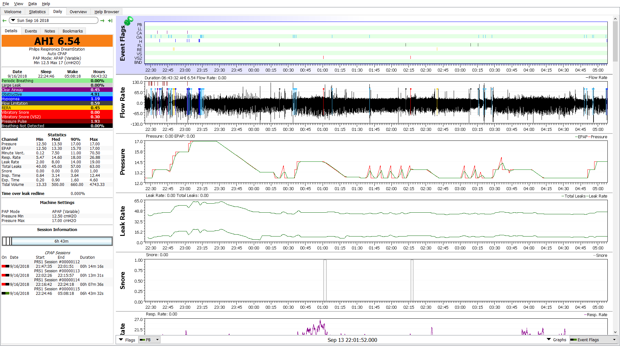This screenshot has width=620, height=348.
Task: Switch to the Overview tab
Action: tap(78, 12)
